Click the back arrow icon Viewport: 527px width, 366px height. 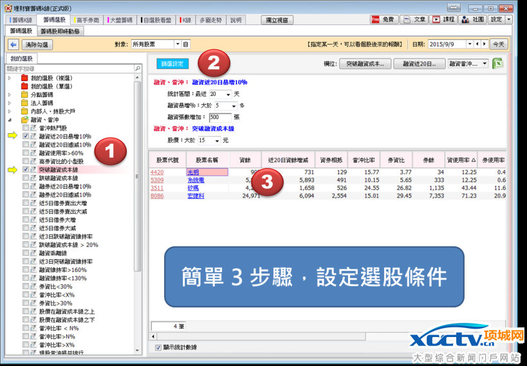13,44
